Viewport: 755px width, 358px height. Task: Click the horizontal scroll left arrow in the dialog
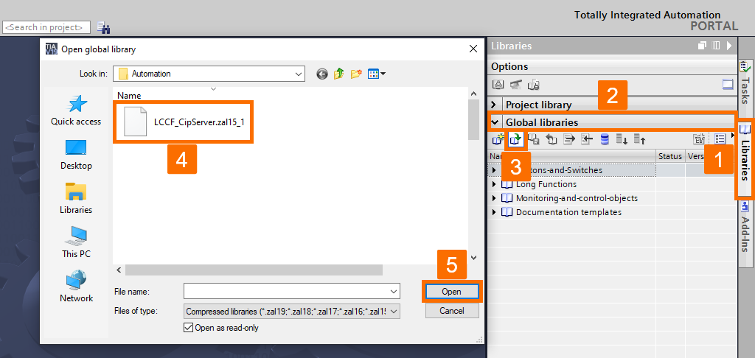pos(119,270)
